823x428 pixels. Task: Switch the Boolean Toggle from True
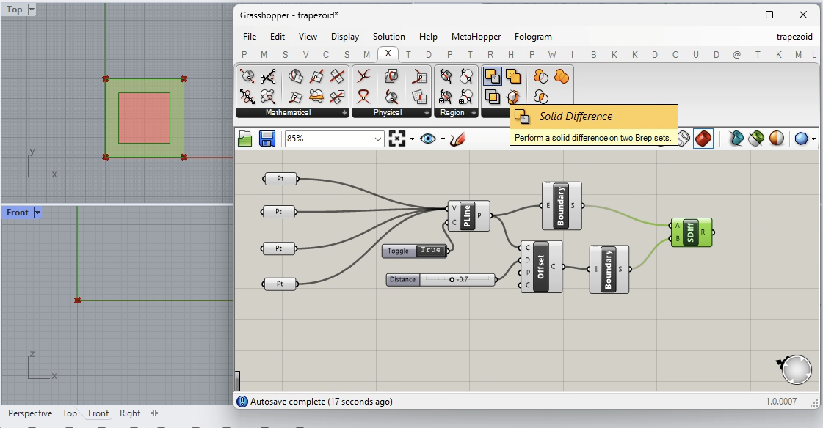[430, 251]
